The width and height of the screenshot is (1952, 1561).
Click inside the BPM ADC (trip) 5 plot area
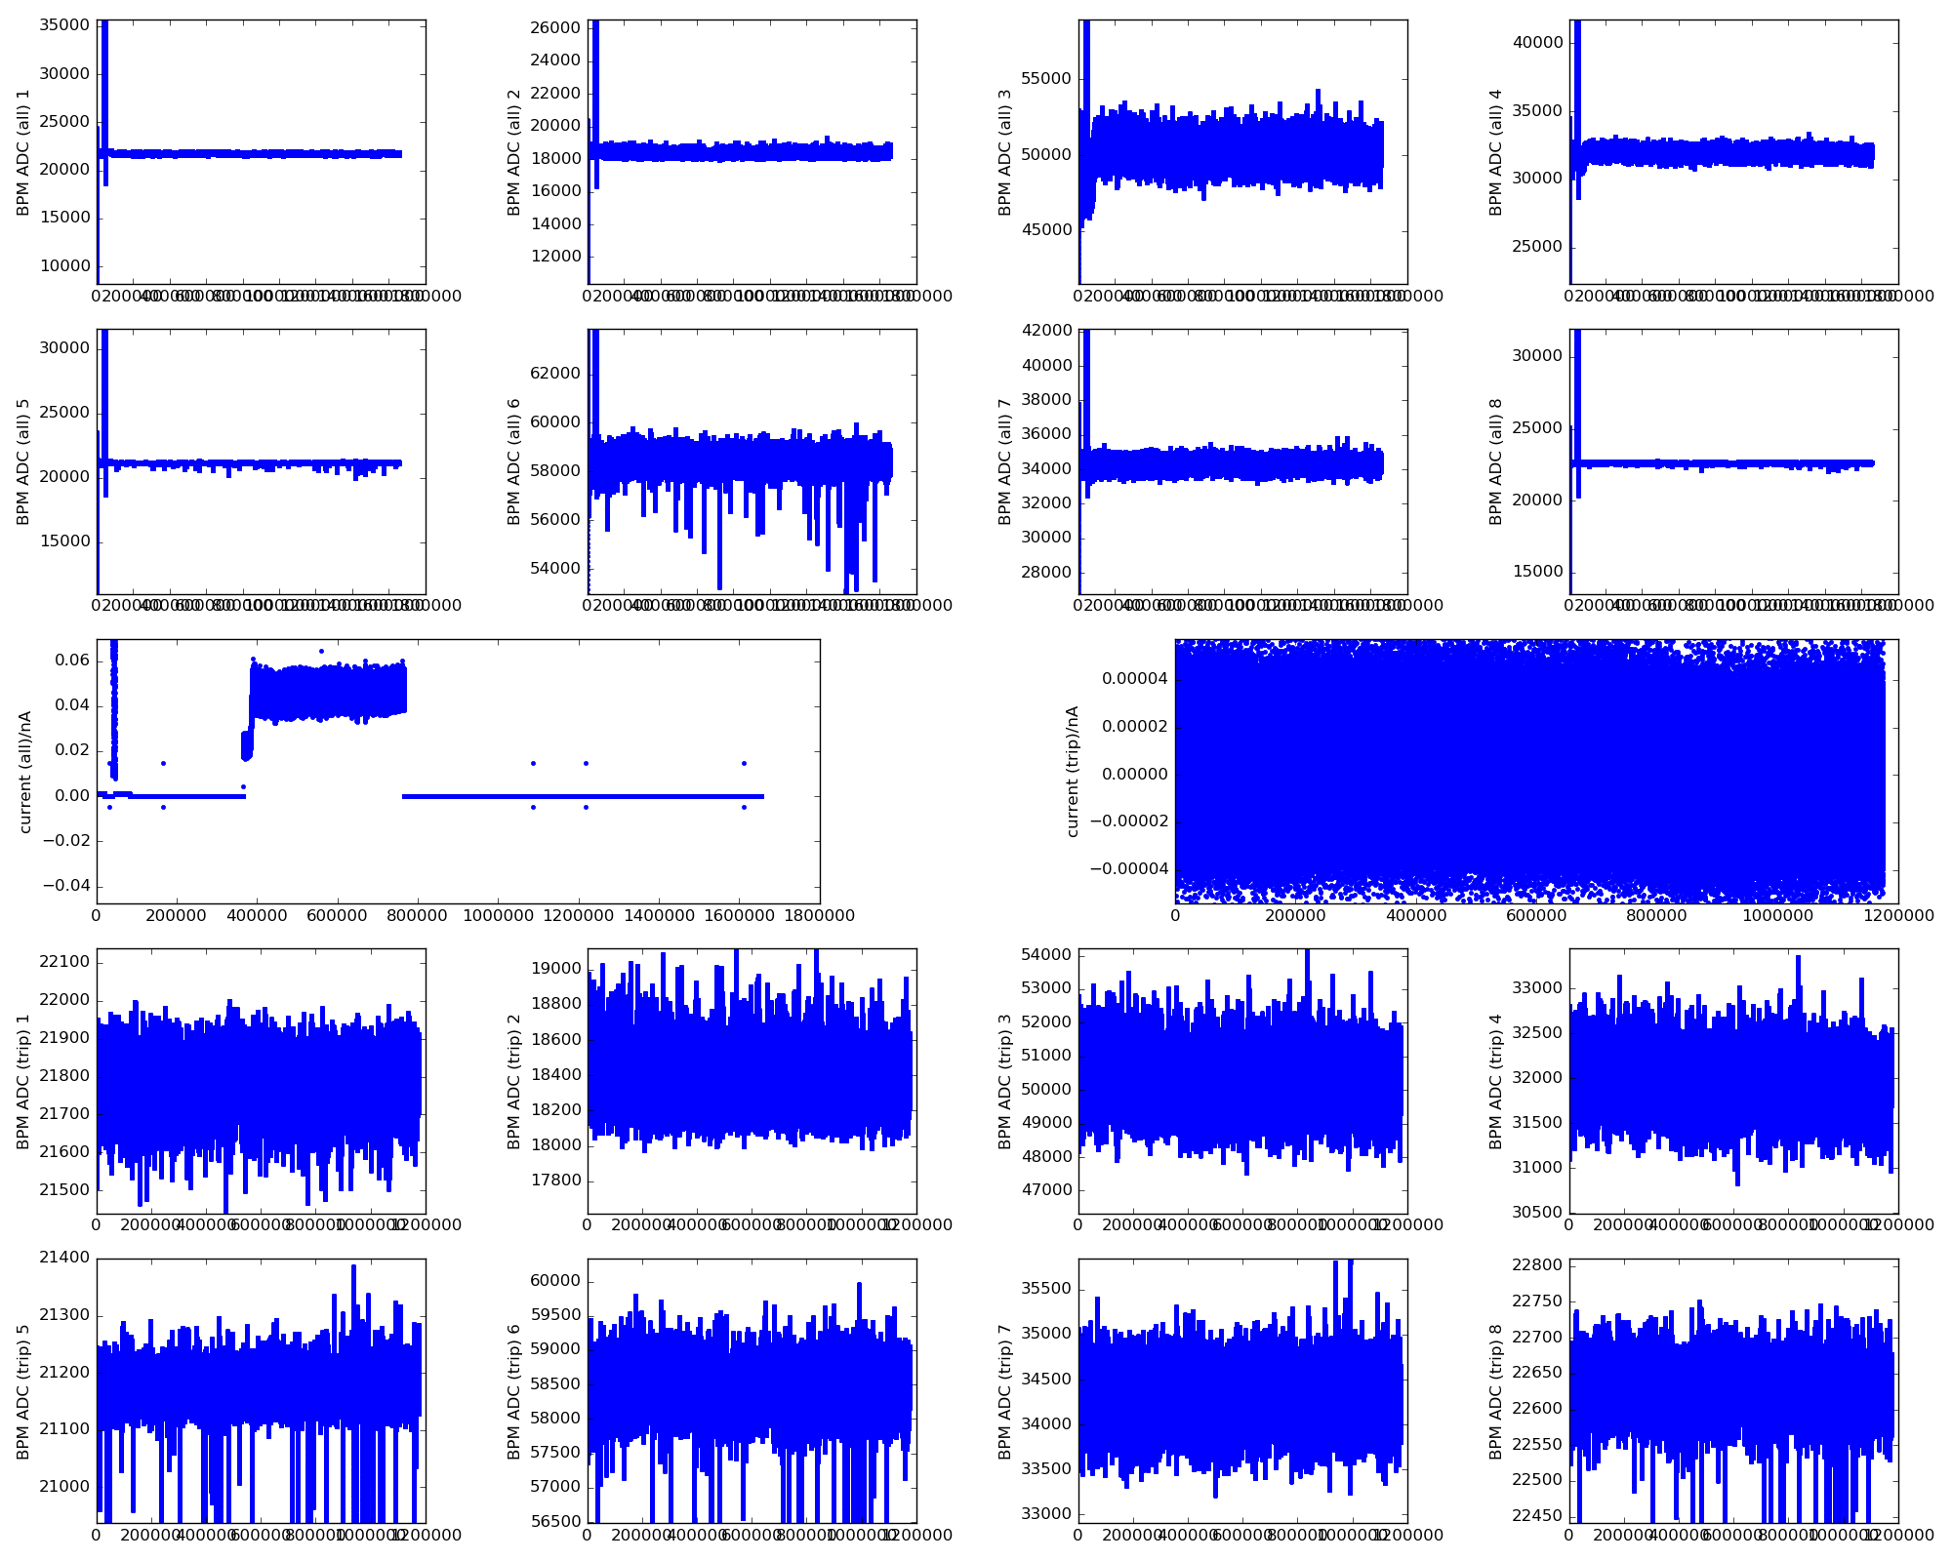coord(262,1391)
